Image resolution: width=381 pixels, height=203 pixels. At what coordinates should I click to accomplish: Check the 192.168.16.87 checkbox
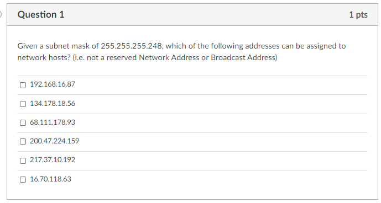pos(23,85)
